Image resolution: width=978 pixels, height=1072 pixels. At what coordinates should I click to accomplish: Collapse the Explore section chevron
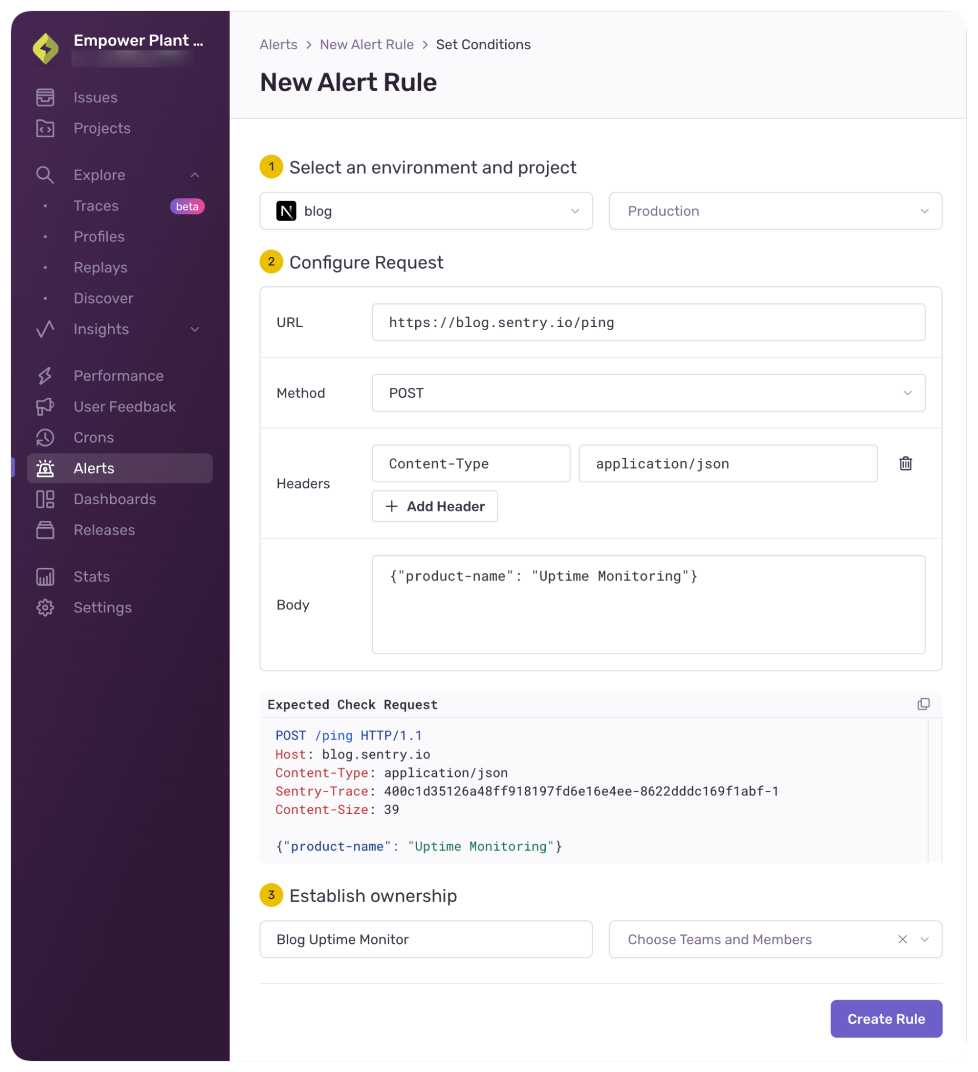(x=195, y=175)
